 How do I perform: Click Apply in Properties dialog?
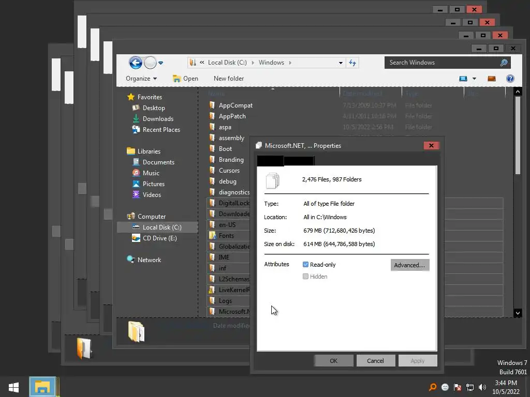[418, 360]
